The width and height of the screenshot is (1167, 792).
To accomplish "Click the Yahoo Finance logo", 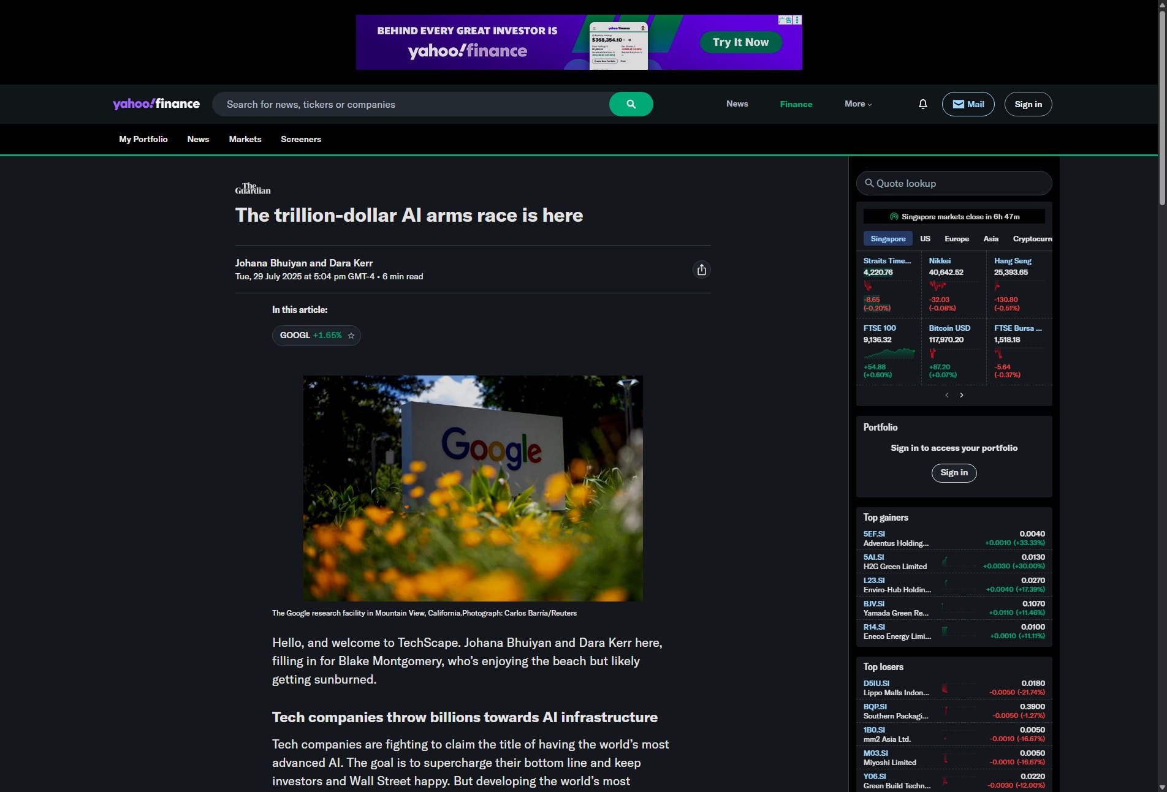I will click(x=156, y=104).
